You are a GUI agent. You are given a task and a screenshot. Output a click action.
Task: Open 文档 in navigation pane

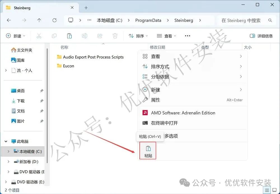[18, 111]
